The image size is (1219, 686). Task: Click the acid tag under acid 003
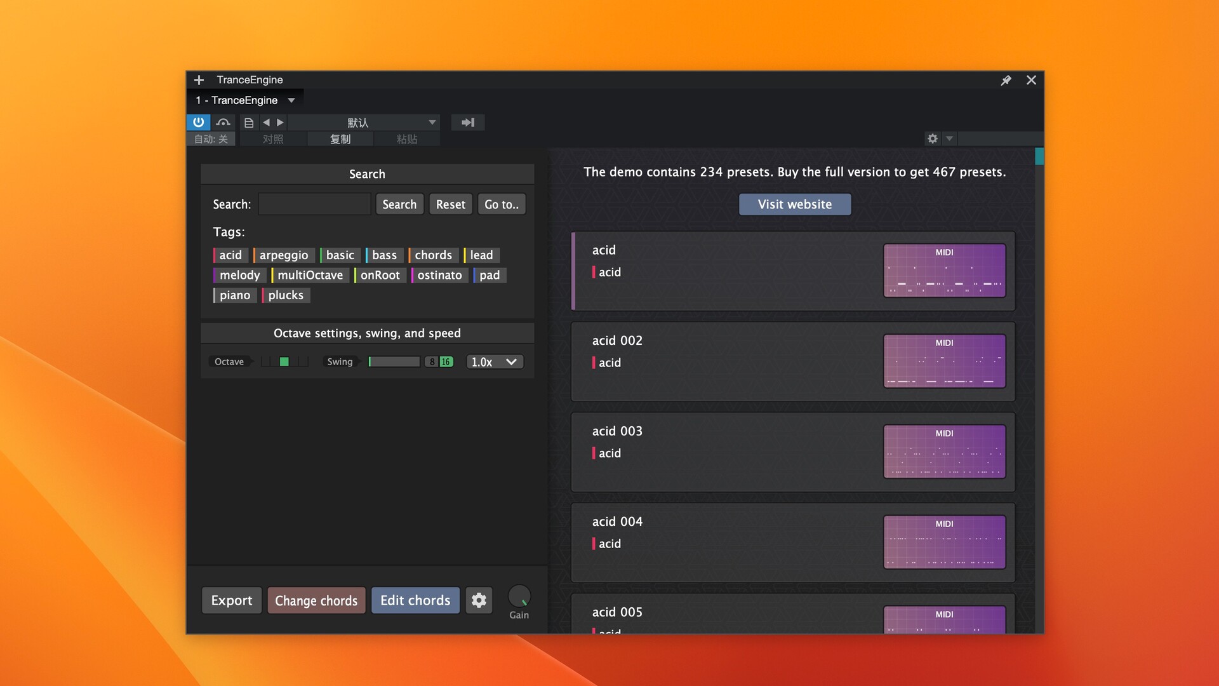607,454
